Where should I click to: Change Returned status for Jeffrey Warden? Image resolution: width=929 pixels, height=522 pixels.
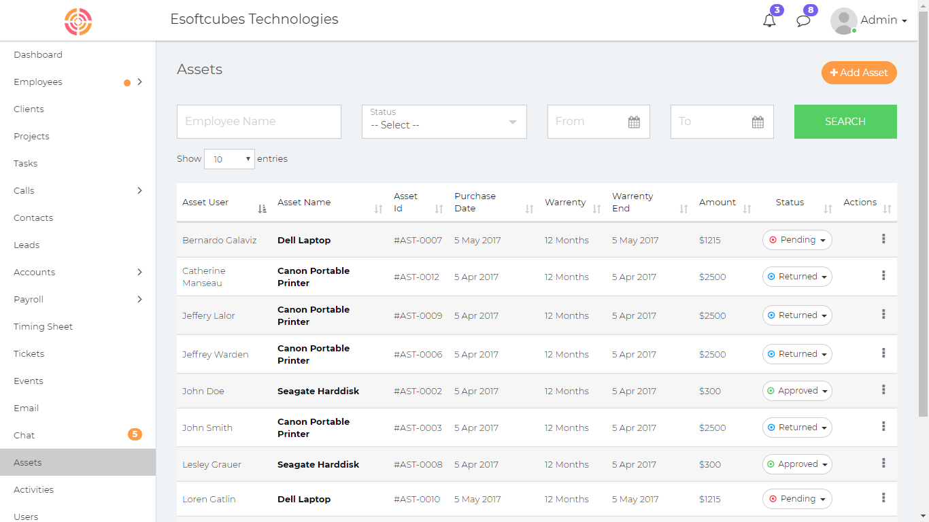tap(797, 354)
